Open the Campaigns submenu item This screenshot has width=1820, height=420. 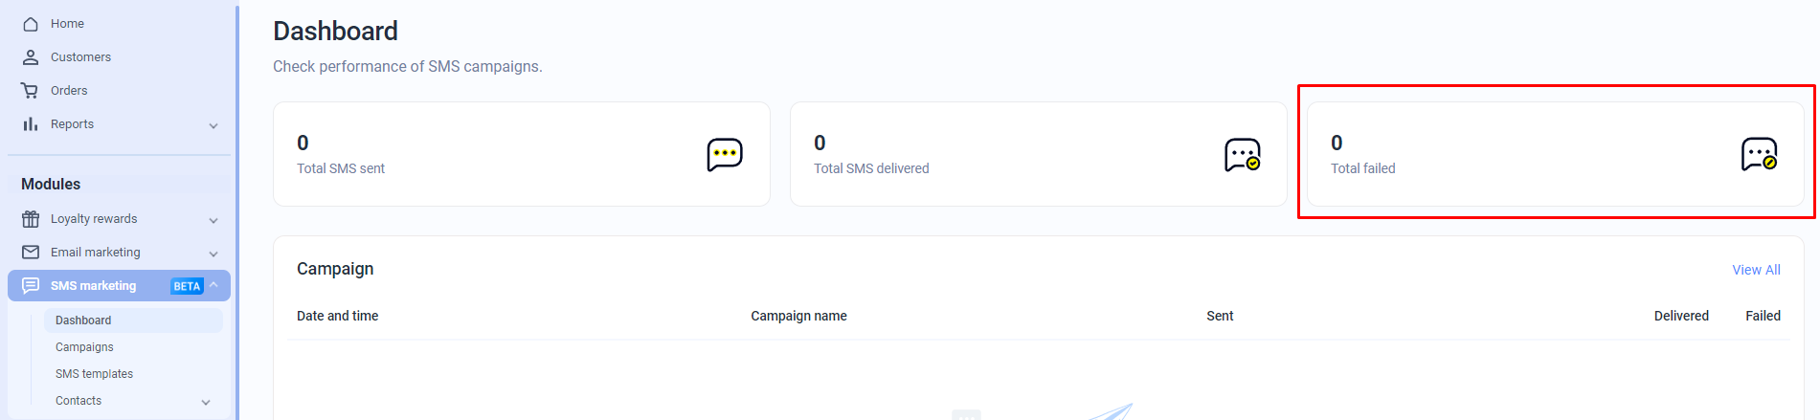click(x=84, y=347)
